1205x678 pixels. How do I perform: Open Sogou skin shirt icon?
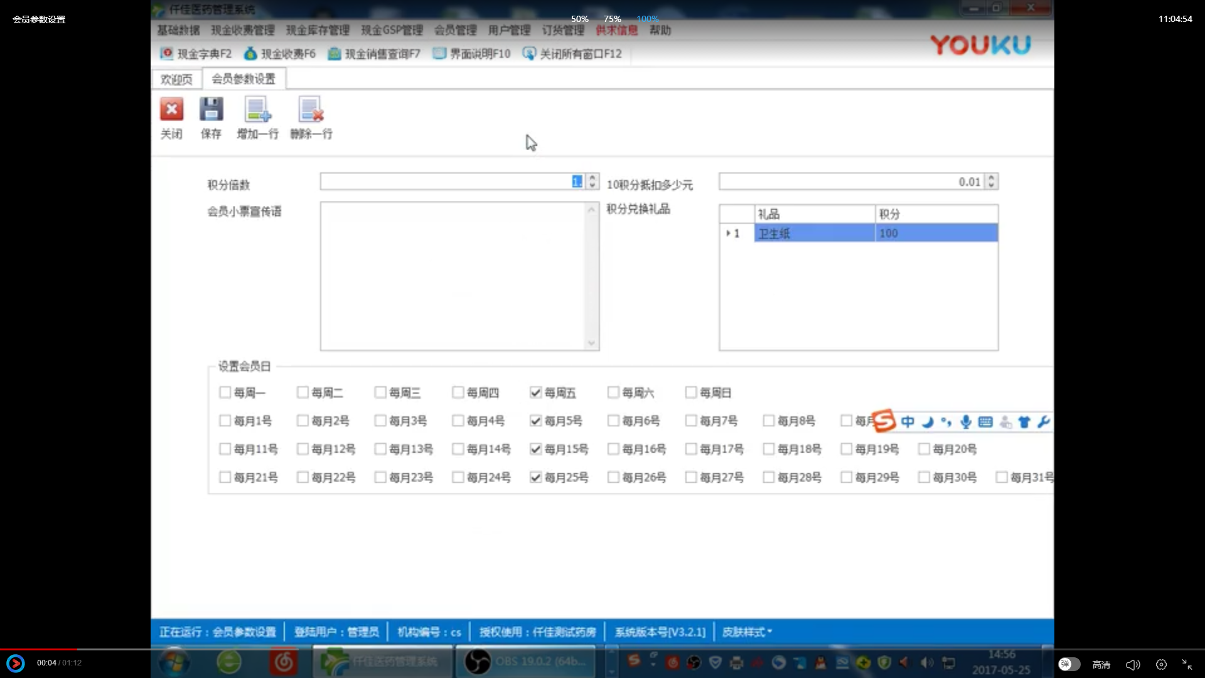1024,422
